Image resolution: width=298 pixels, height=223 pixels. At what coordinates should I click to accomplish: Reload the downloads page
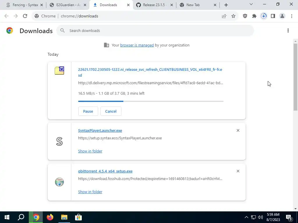(x=25, y=16)
